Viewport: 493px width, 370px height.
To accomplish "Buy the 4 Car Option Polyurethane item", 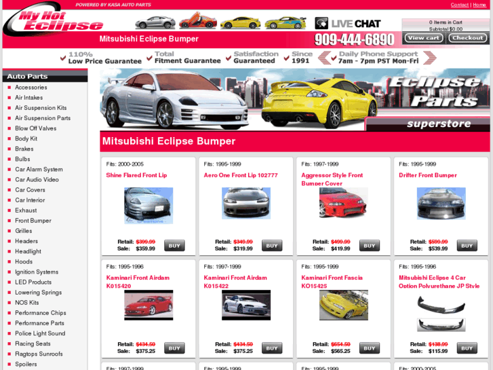I will click(467, 348).
